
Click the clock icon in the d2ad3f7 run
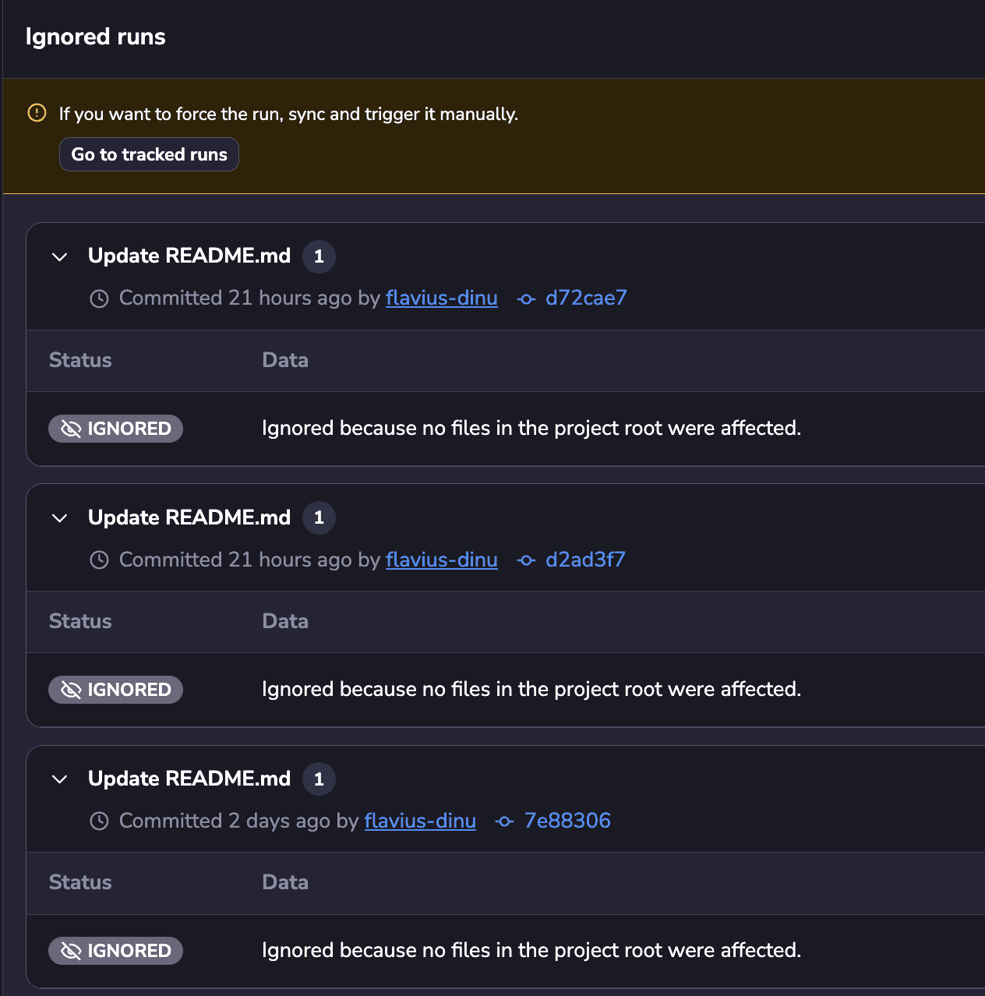click(99, 560)
